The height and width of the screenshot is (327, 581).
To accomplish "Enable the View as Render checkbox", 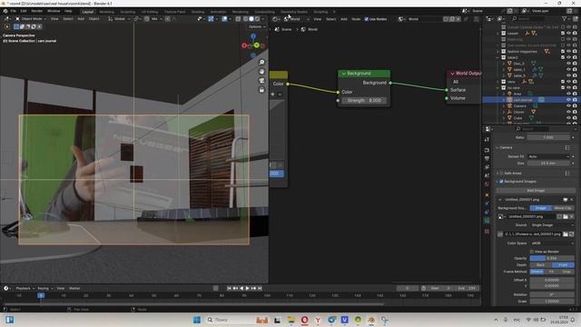I will pyautogui.click(x=532, y=252).
